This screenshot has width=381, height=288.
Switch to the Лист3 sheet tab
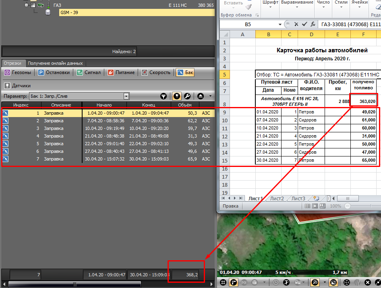click(298, 198)
